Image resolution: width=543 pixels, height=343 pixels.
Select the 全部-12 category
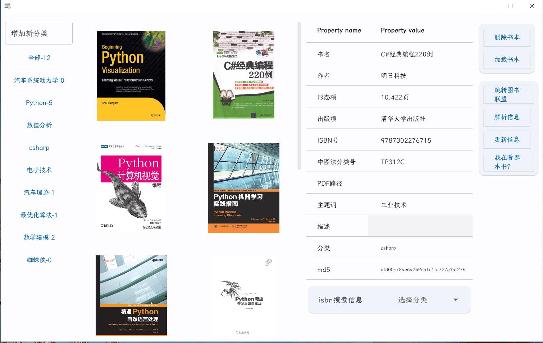39,58
